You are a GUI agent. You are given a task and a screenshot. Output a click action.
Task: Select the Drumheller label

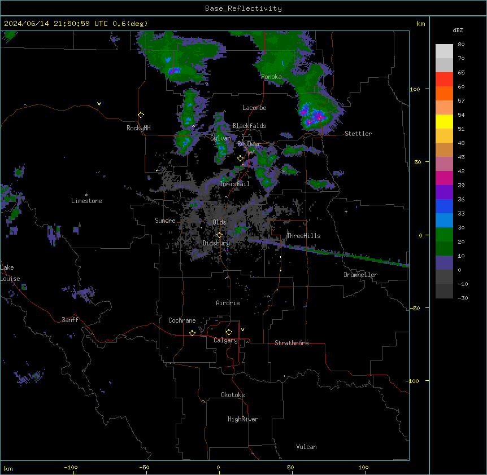coord(360,275)
